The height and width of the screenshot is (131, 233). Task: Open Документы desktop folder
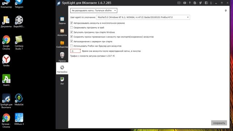click(x=6, y=22)
